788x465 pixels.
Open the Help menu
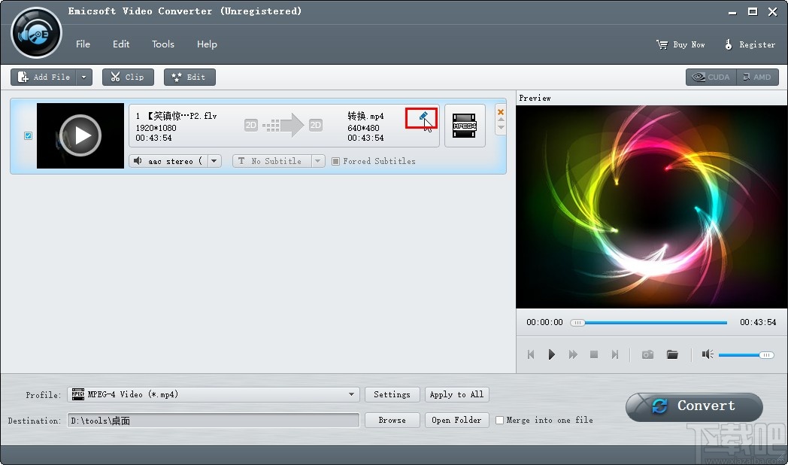pos(207,44)
